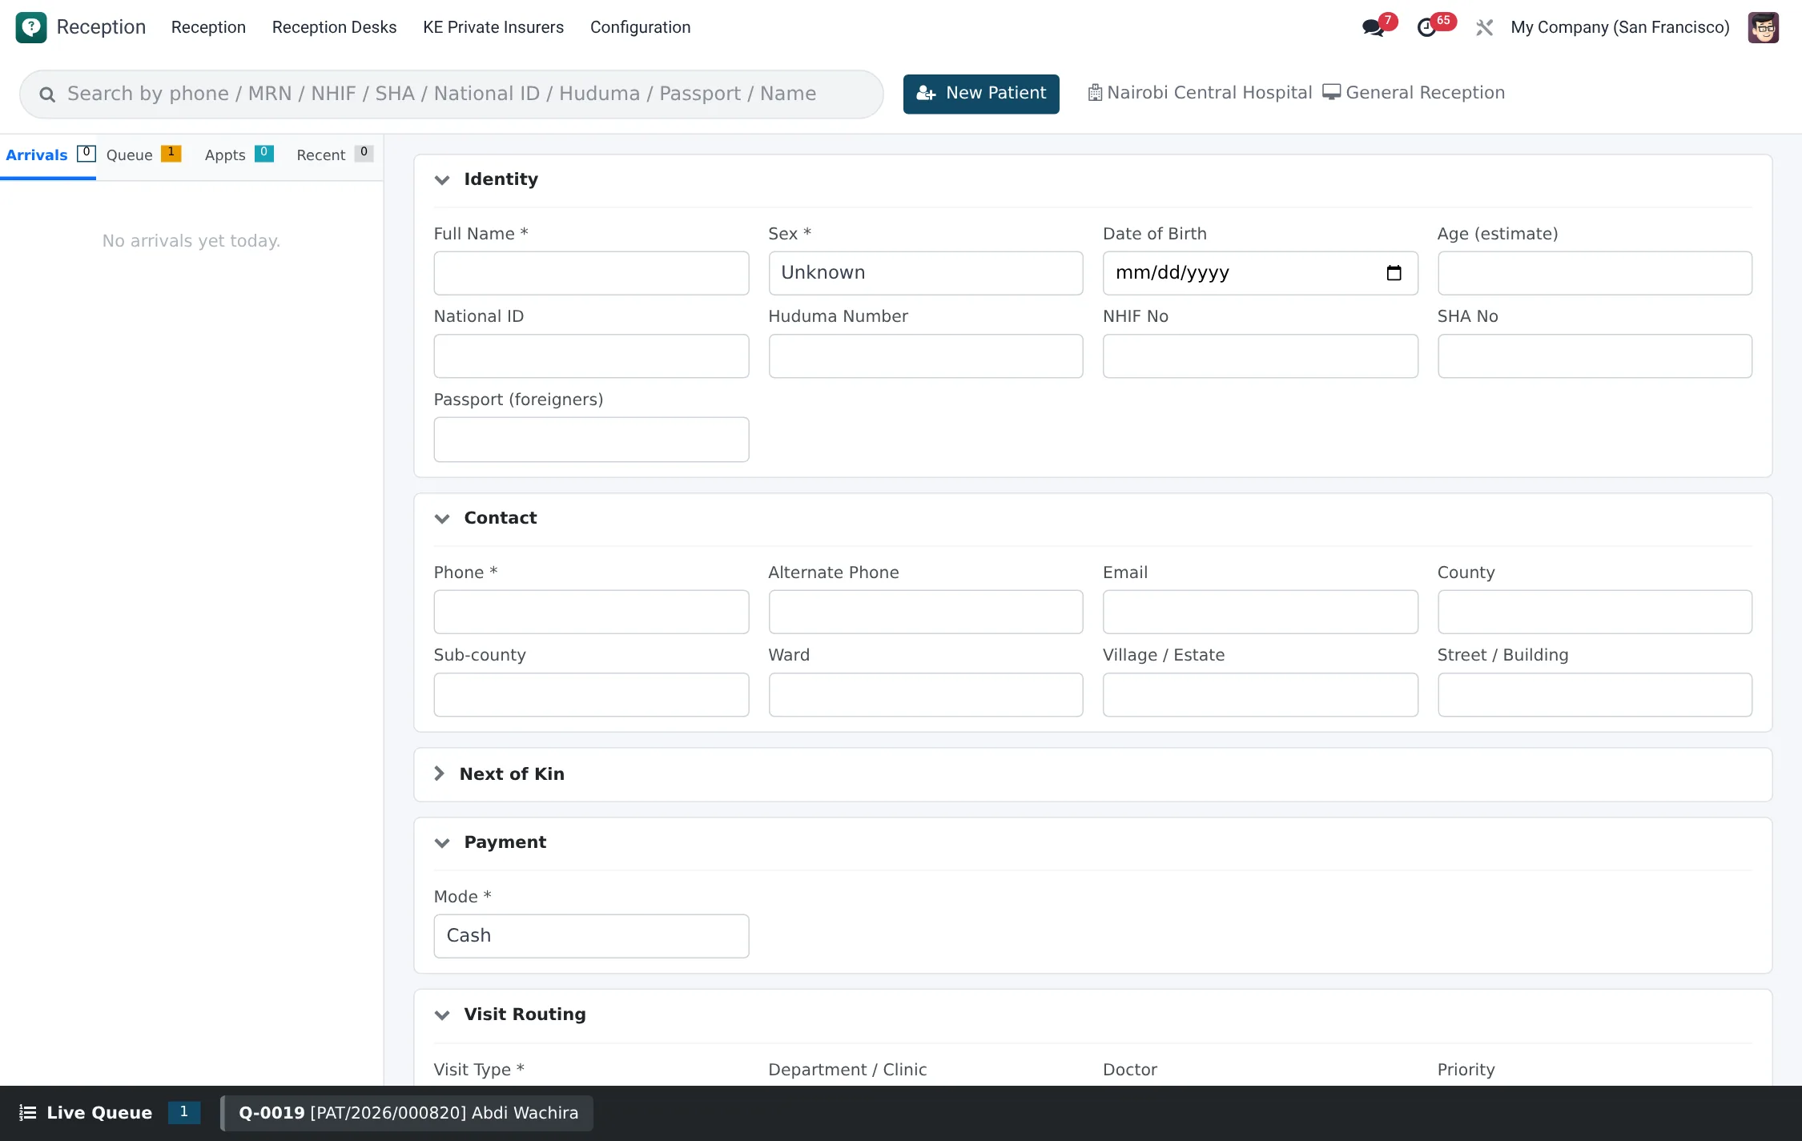This screenshot has height=1141, width=1802.
Task: Click the Reception app title
Action: point(101,27)
